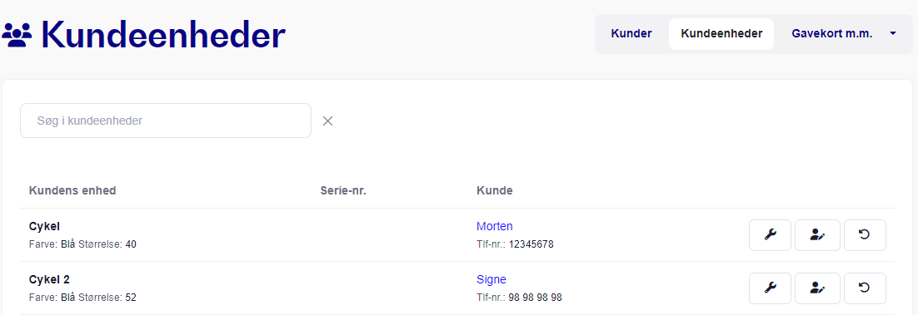Expand the caret arrow next to Gavekort
918x315 pixels.
point(893,34)
